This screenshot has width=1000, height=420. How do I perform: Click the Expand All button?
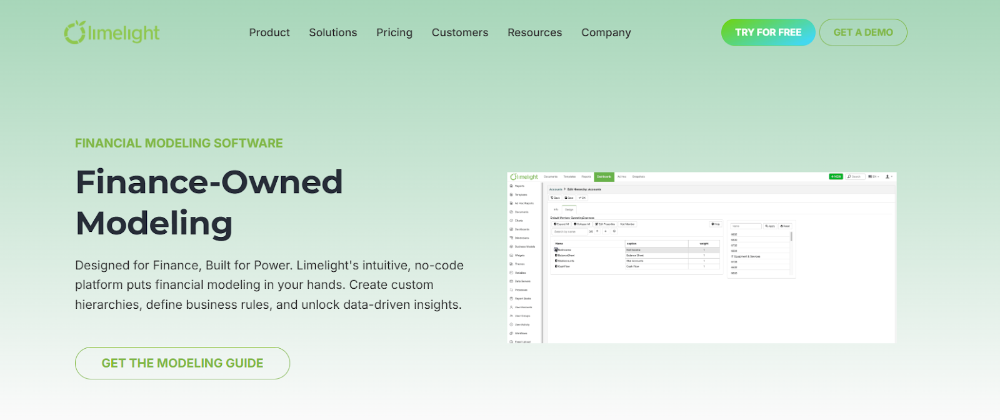[561, 224]
